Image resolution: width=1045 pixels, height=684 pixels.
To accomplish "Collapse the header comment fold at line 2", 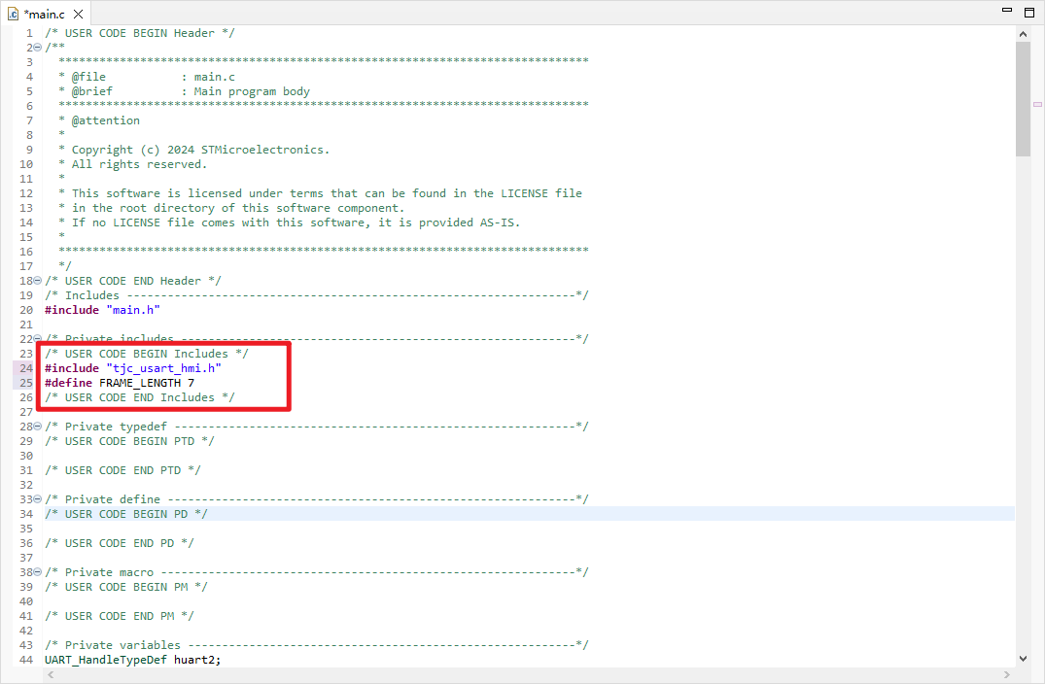I will pyautogui.click(x=38, y=48).
